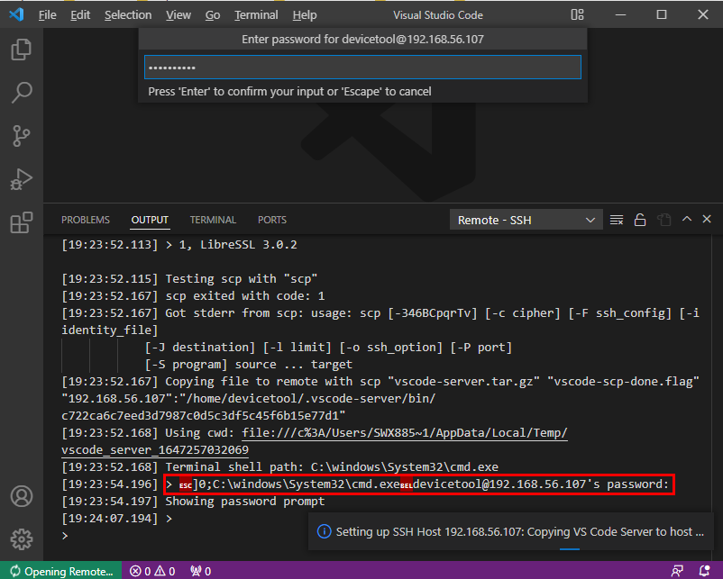The width and height of the screenshot is (723, 579).
Task: Open the Extensions view
Action: (22, 222)
